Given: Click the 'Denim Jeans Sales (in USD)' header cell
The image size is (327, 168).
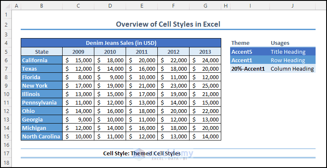Looking at the screenshot, I should 121,43.
